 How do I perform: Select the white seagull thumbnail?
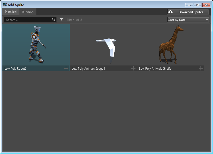pos(103,45)
